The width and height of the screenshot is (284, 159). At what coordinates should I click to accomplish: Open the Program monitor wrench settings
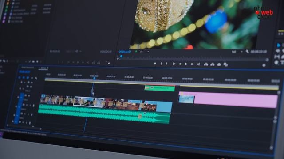coord(247,52)
